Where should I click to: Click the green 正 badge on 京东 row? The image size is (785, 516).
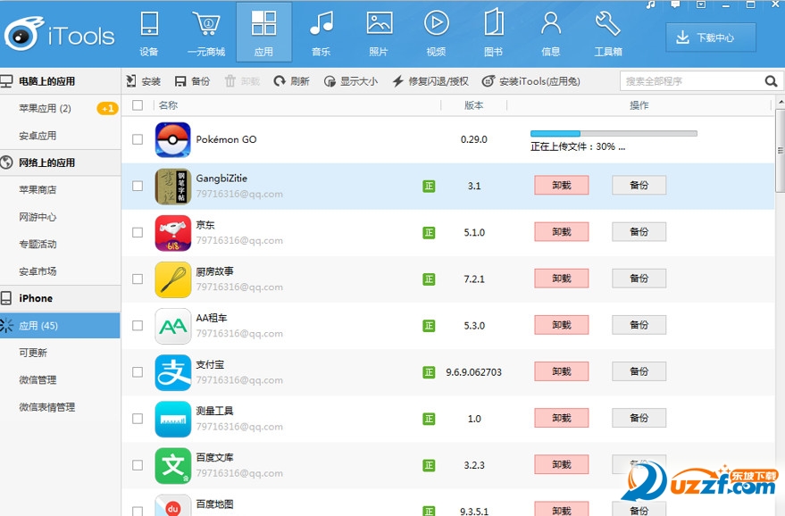tap(429, 233)
